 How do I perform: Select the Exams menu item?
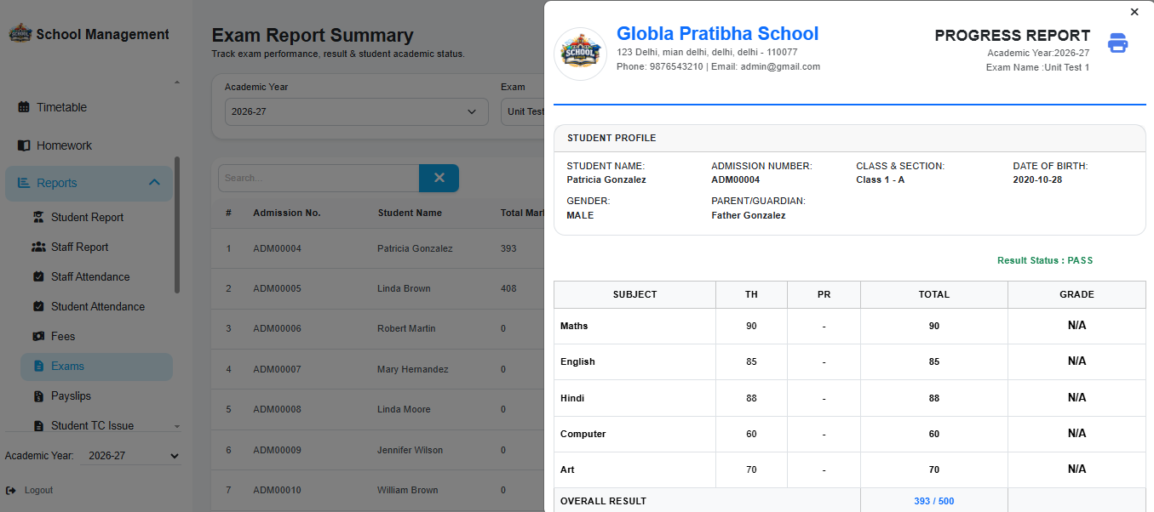[x=96, y=367]
